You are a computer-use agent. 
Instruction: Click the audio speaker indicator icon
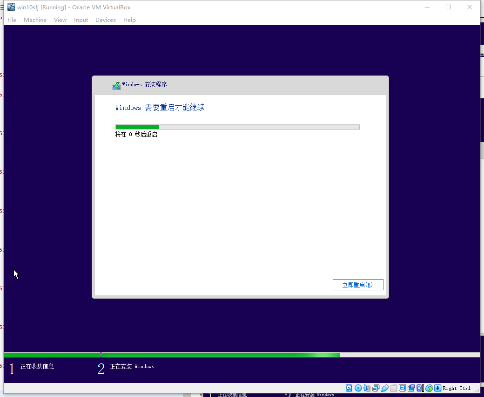tap(367, 388)
